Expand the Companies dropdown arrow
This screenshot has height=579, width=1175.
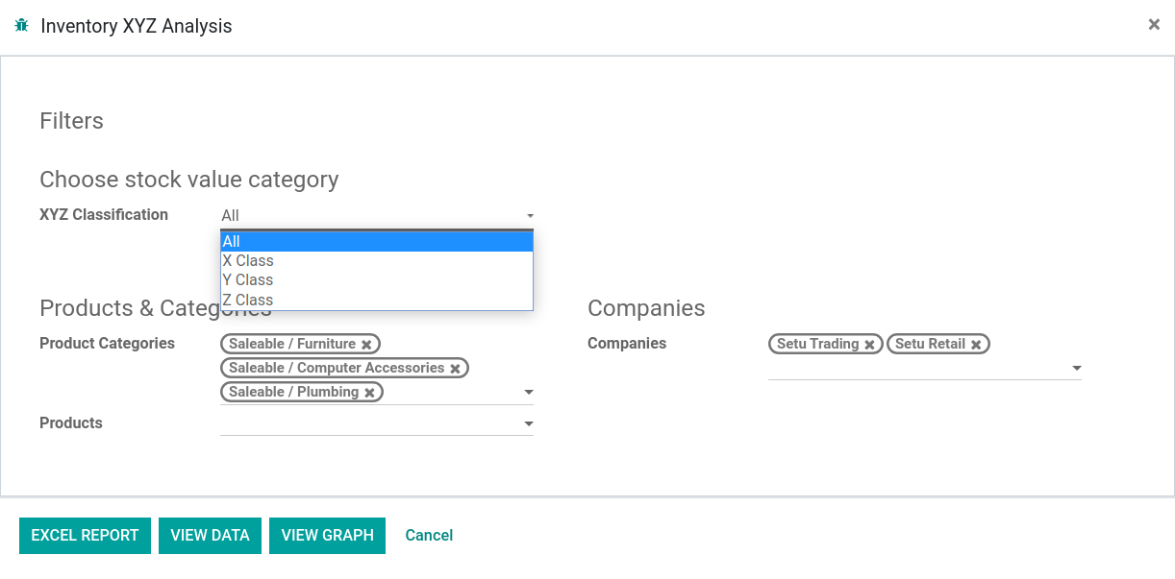[1077, 369]
